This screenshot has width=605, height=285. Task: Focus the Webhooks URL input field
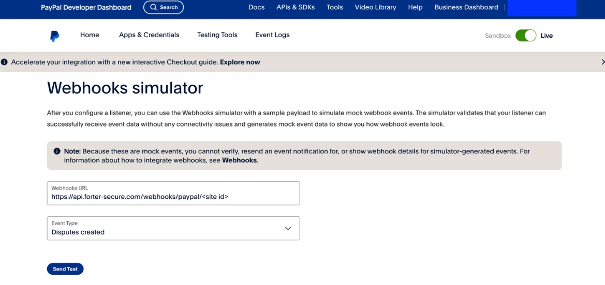[x=173, y=193]
